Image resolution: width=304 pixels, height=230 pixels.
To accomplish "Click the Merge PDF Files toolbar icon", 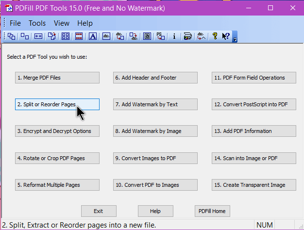I will pyautogui.click(x=11, y=36).
